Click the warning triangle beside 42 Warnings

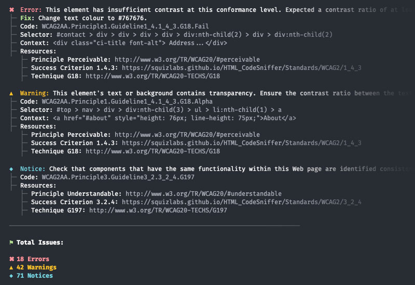click(x=11, y=267)
